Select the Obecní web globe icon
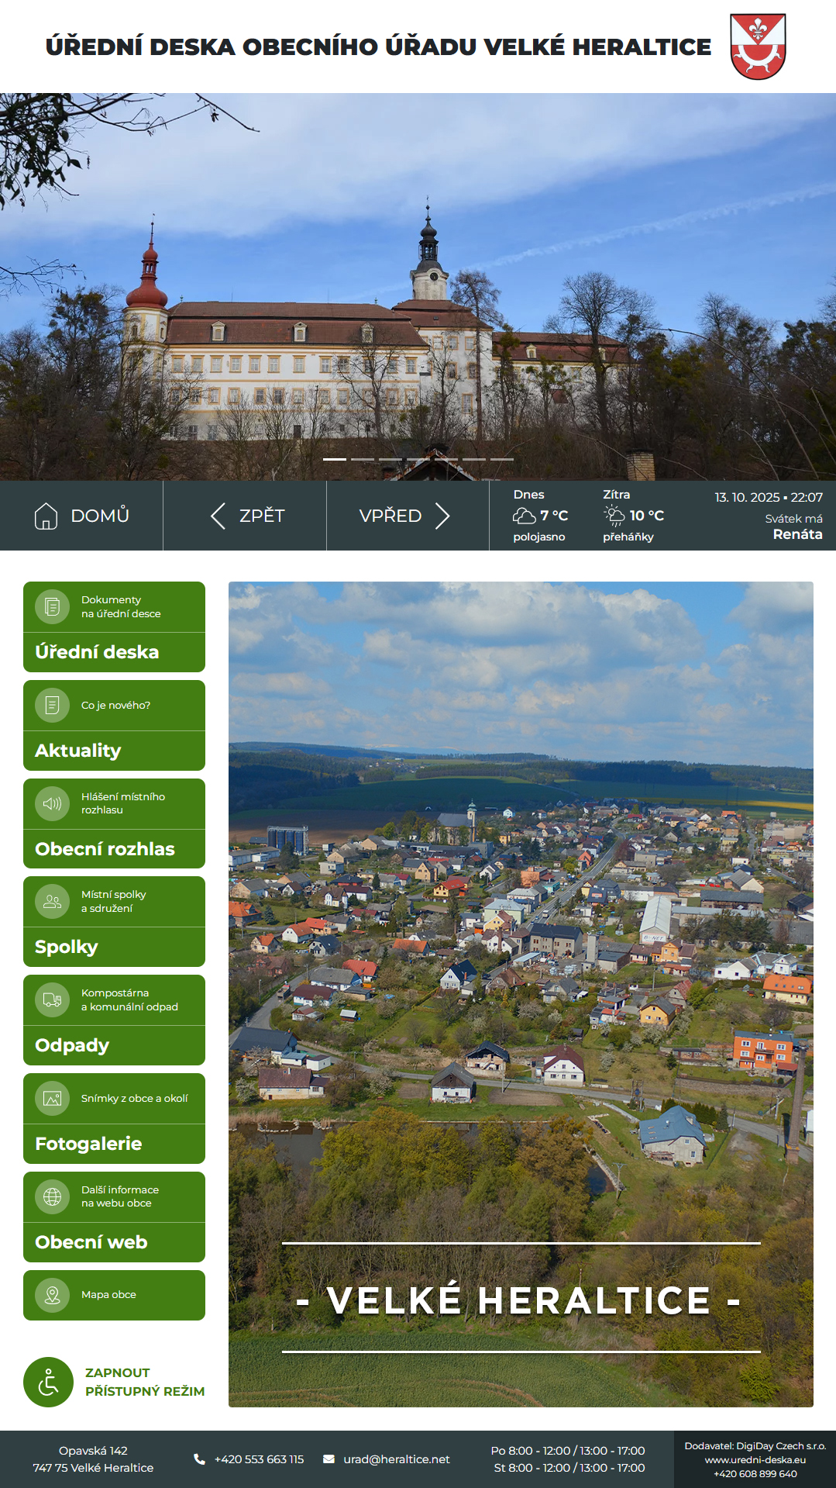Viewport: 836px width, 1488px height. 52,1196
